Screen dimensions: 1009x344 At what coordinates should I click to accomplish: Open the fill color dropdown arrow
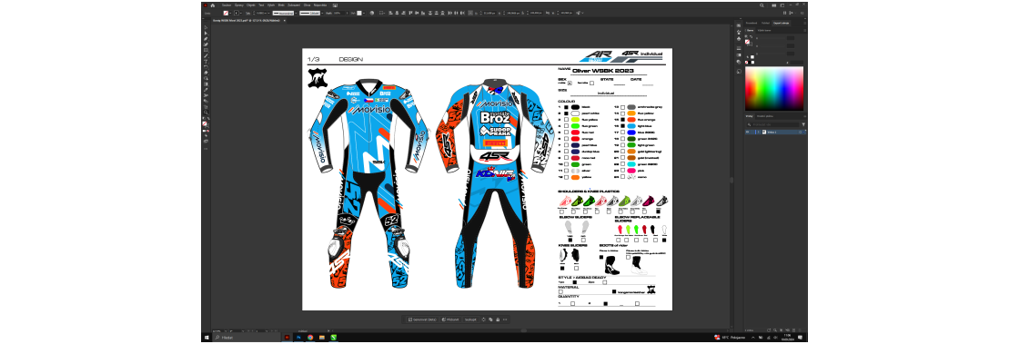pyautogui.click(x=230, y=13)
